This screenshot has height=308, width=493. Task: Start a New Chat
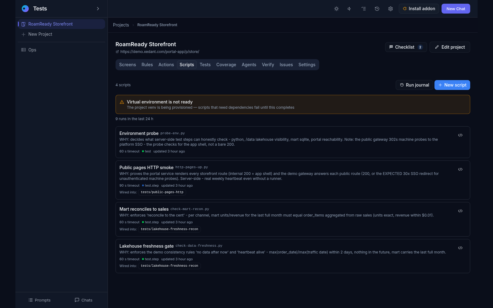[x=456, y=9]
